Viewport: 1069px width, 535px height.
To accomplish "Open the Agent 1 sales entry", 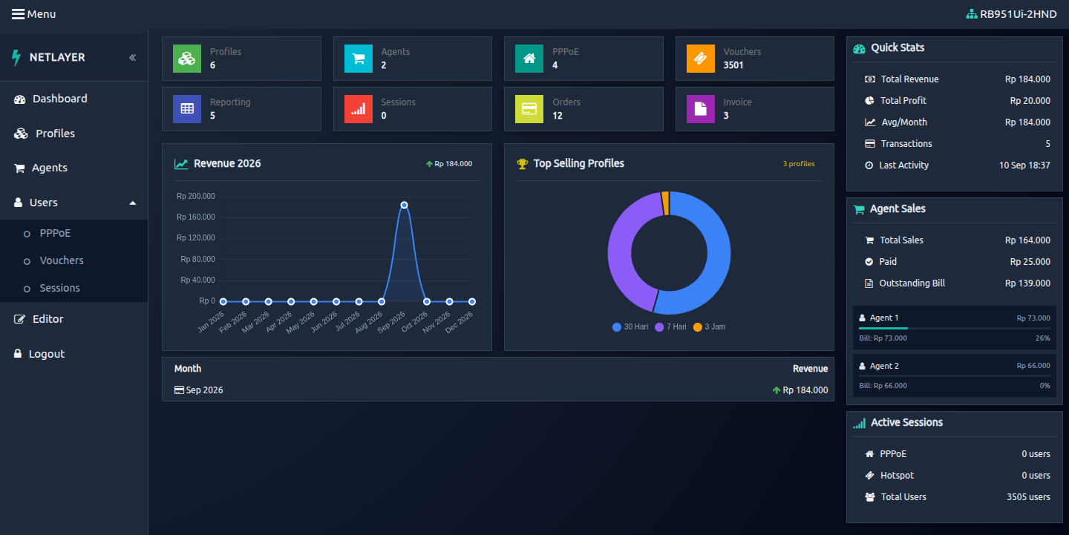I will (955, 327).
